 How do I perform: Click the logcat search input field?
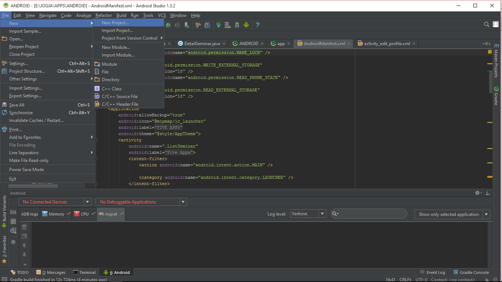click(x=369, y=214)
